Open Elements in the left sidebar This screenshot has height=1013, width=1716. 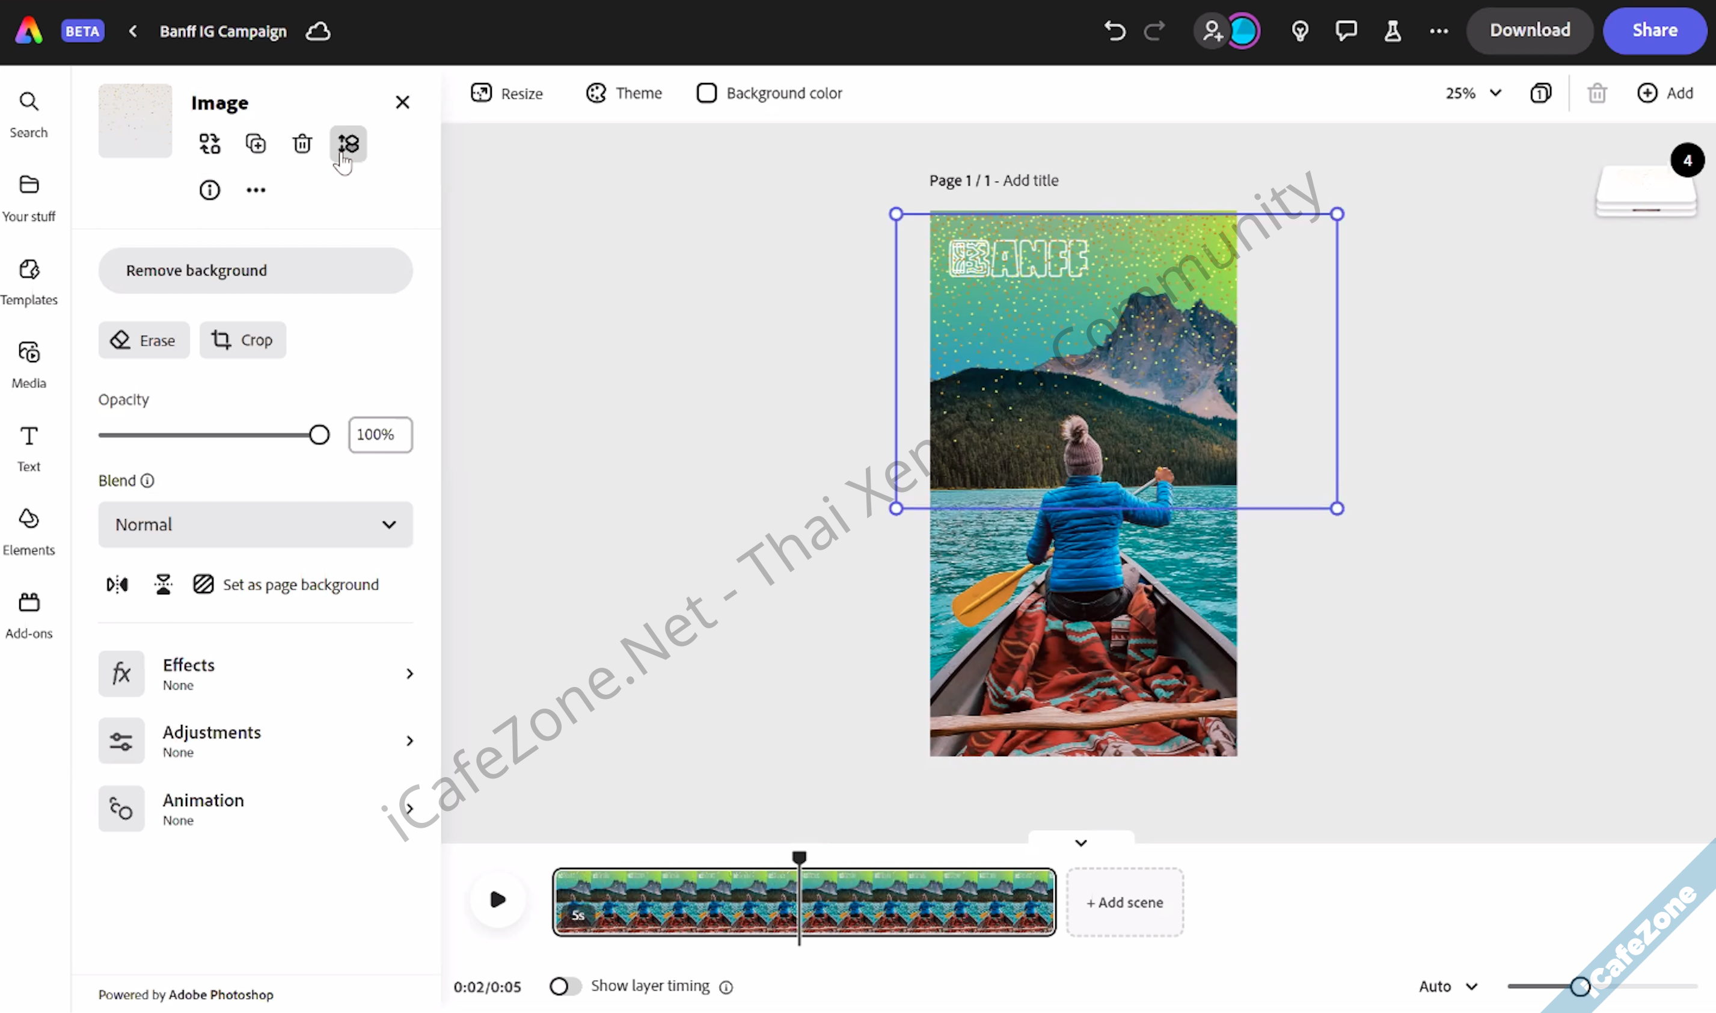[29, 532]
